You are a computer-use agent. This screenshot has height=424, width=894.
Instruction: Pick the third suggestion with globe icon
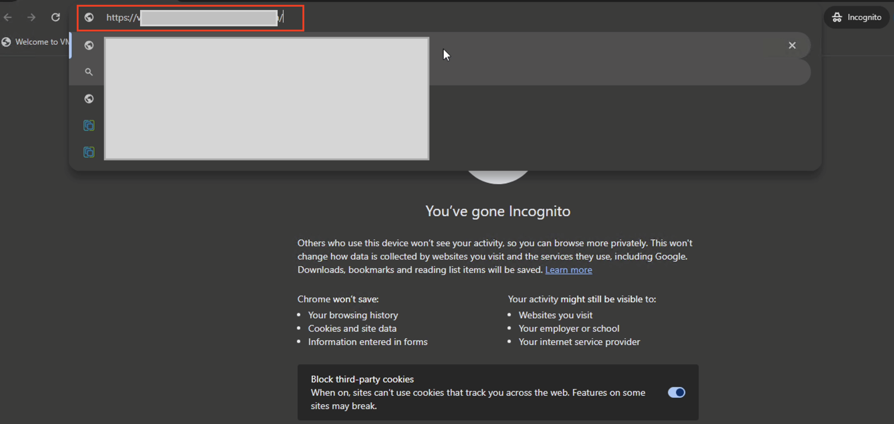[89, 99]
